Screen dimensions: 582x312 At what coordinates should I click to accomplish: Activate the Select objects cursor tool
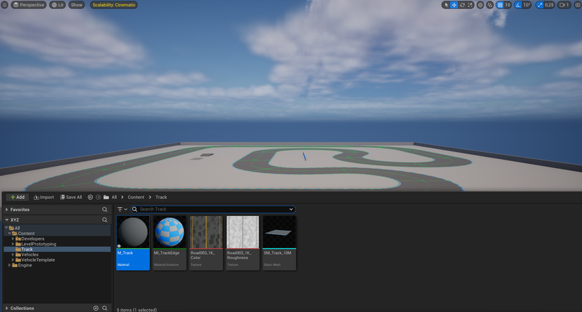tap(446, 5)
